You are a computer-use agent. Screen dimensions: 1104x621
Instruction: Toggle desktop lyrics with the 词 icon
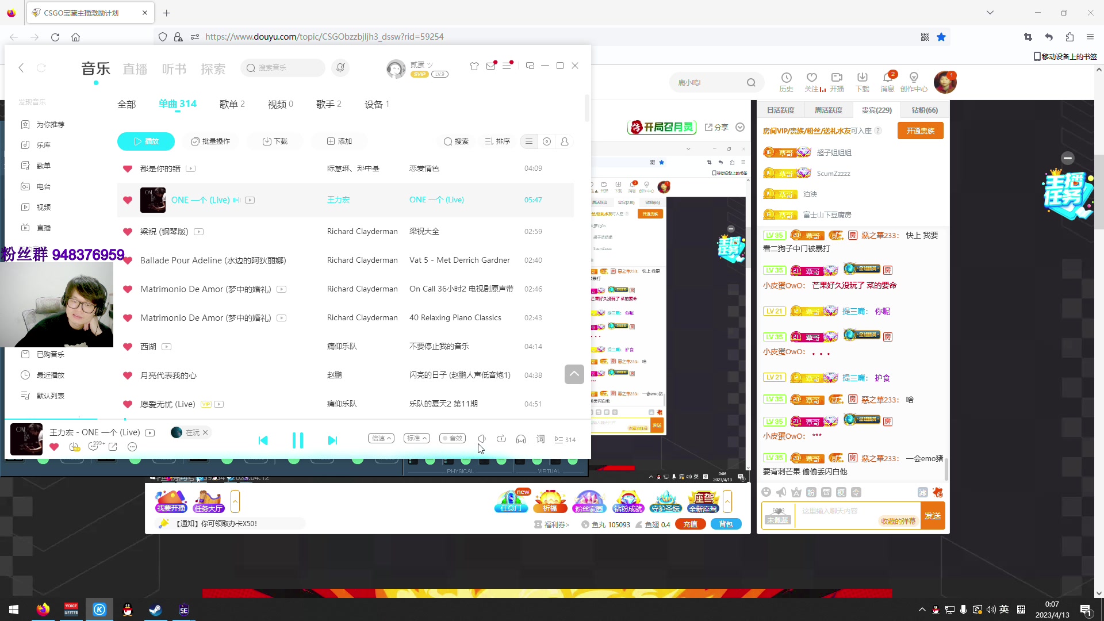(x=540, y=439)
